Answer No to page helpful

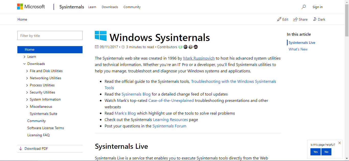pyautogui.click(x=326, y=152)
